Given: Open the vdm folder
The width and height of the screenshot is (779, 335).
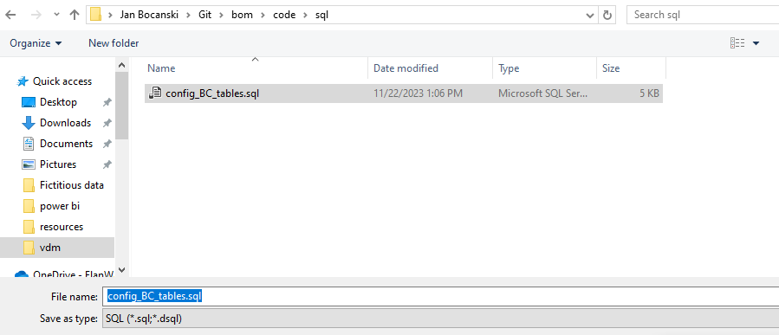Looking at the screenshot, I should (x=49, y=248).
